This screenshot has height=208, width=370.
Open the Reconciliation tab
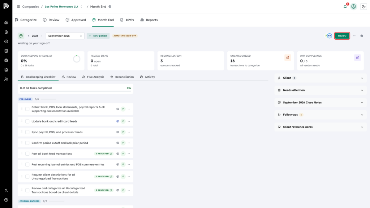point(122,77)
